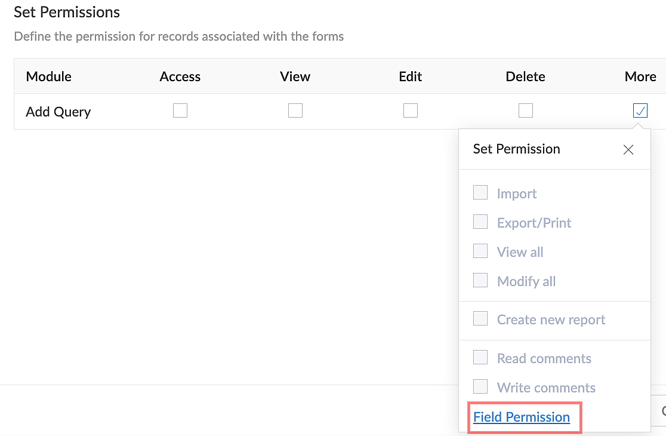The width and height of the screenshot is (666, 436).
Task: Enable Access checkbox for Add Query
Action: [x=180, y=111]
